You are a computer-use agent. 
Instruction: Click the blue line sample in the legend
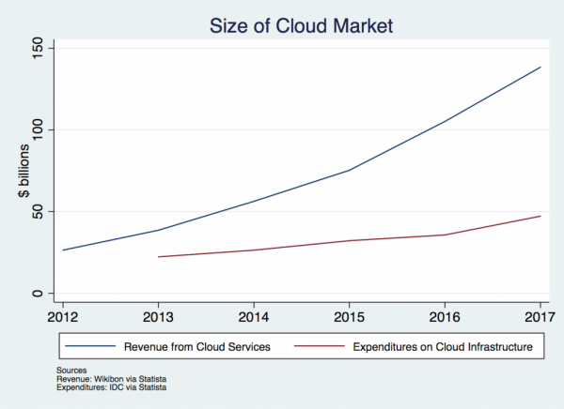pos(92,347)
